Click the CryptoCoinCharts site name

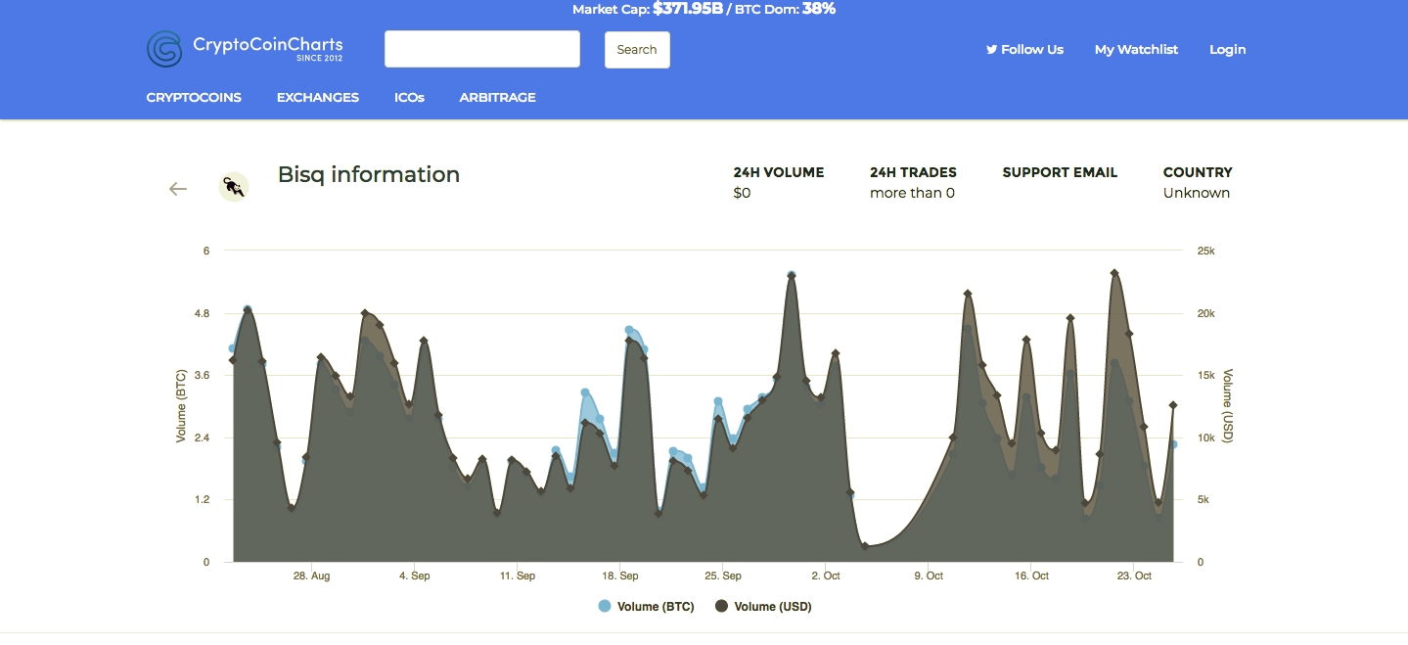click(268, 45)
